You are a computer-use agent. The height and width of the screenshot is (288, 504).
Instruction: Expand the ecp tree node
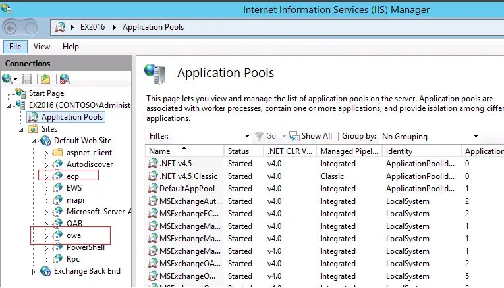[x=46, y=177]
